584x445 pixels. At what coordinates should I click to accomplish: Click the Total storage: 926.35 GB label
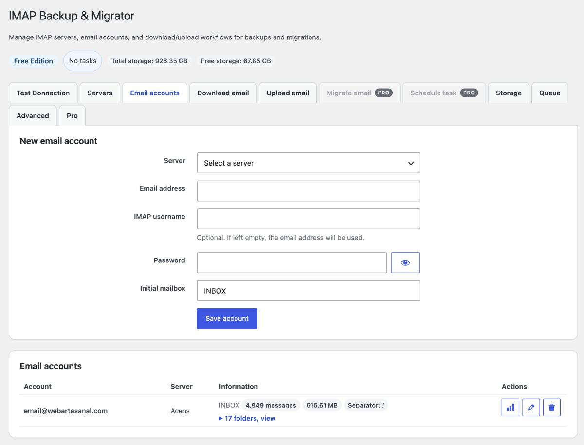pos(149,61)
